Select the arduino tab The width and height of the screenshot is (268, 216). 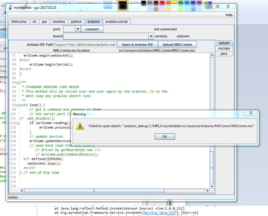93,22
